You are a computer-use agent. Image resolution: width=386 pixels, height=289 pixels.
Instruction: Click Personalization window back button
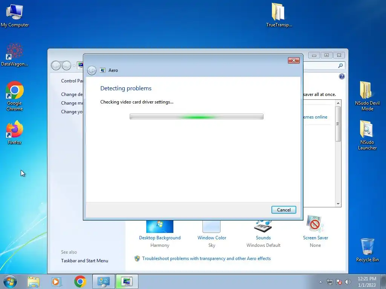click(x=56, y=65)
